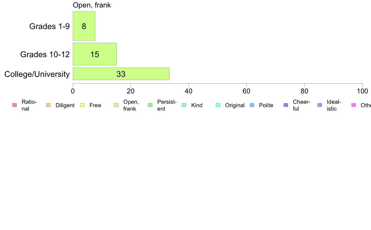371x230 pixels.
Task: Click the Kind legend swatch
Action: coord(184,105)
